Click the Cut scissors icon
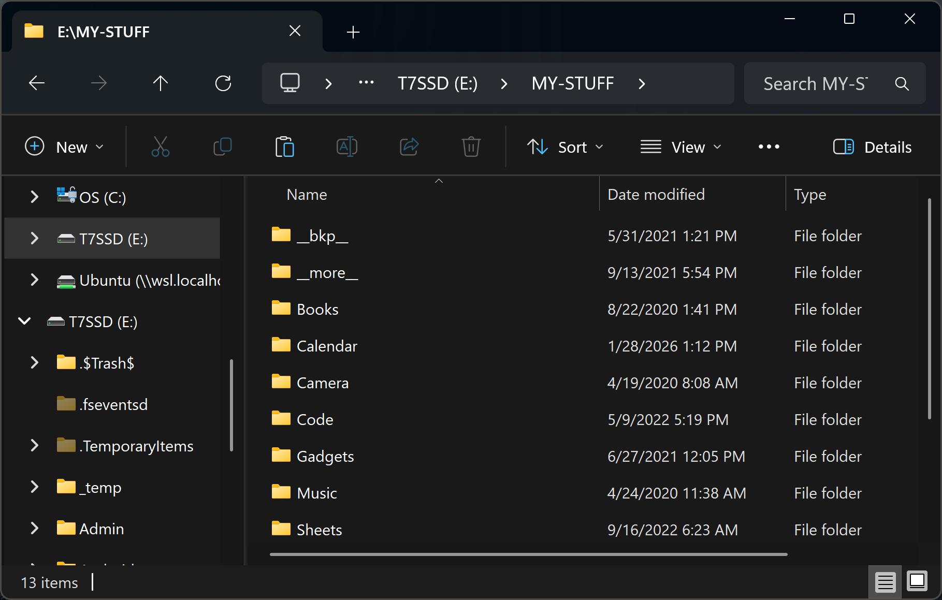 coord(160,147)
